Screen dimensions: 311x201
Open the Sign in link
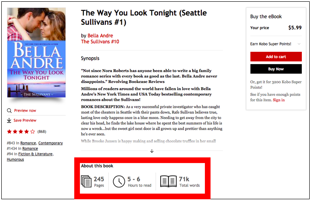[279, 100]
